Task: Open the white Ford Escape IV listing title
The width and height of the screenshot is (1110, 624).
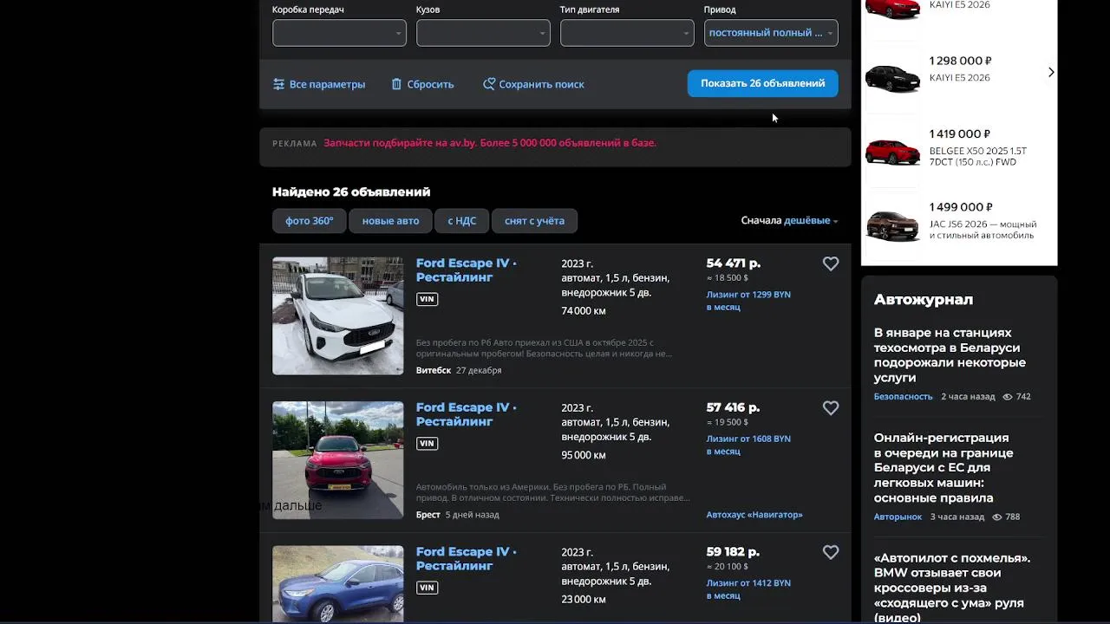Action: (467, 270)
